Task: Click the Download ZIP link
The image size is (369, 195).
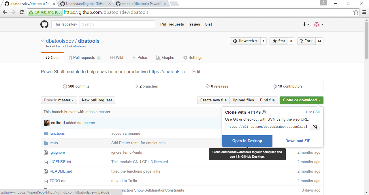Action: coord(298,141)
